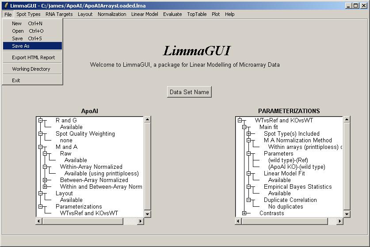This screenshot has height=247, width=370.
Task: Open the TopTable menu
Action: point(197,14)
